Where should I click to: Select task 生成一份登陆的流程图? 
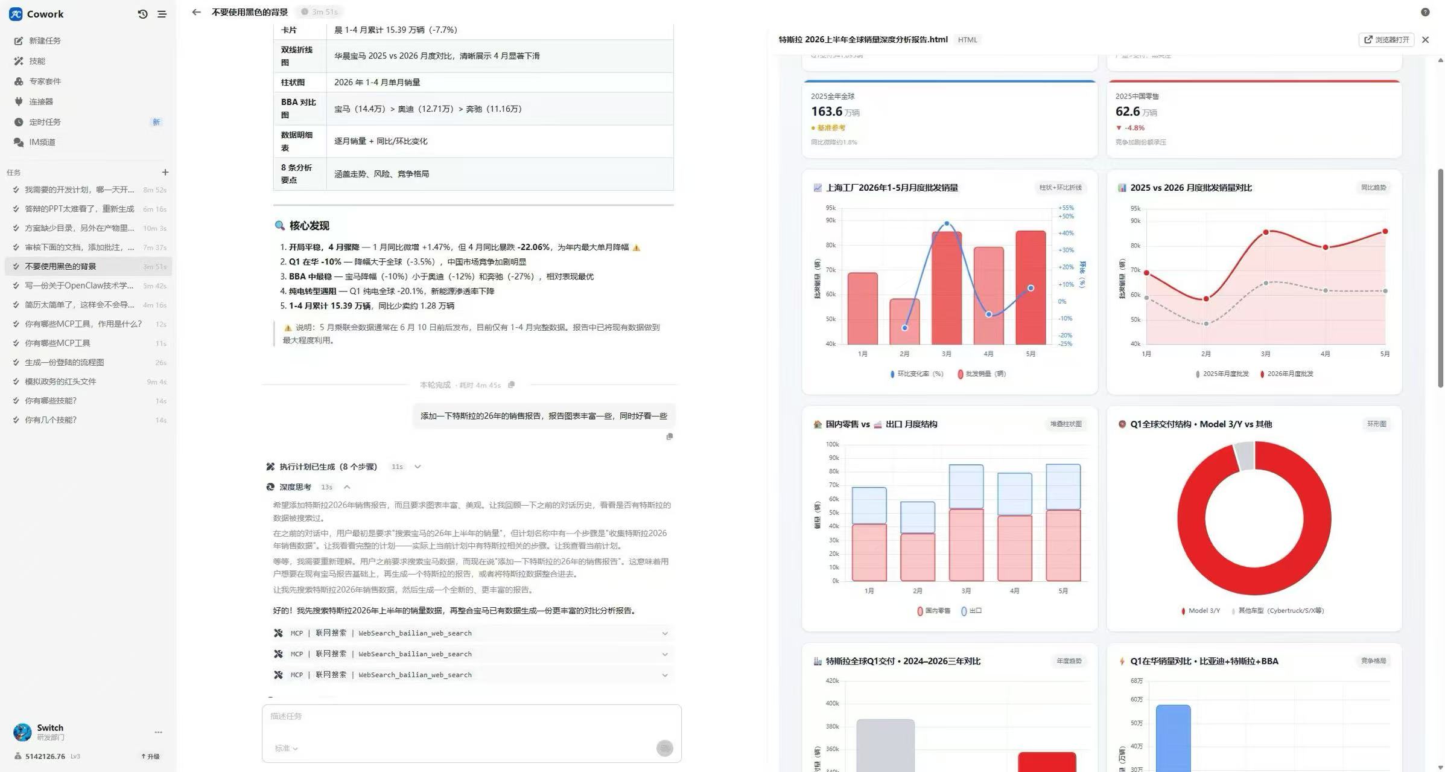click(88, 362)
